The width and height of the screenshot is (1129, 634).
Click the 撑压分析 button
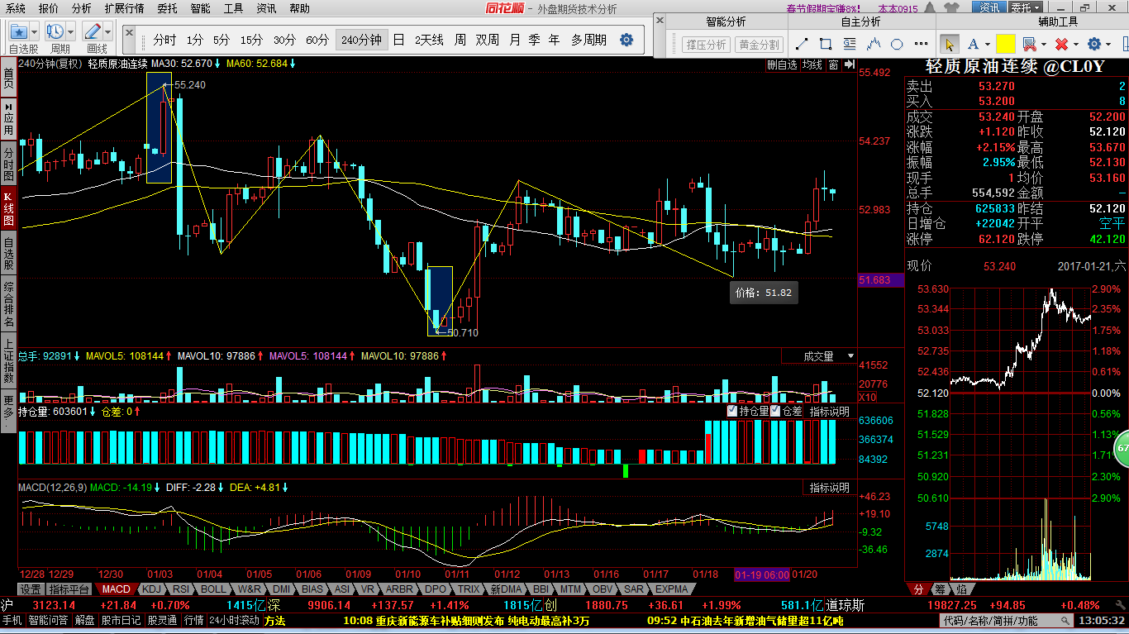pos(707,45)
